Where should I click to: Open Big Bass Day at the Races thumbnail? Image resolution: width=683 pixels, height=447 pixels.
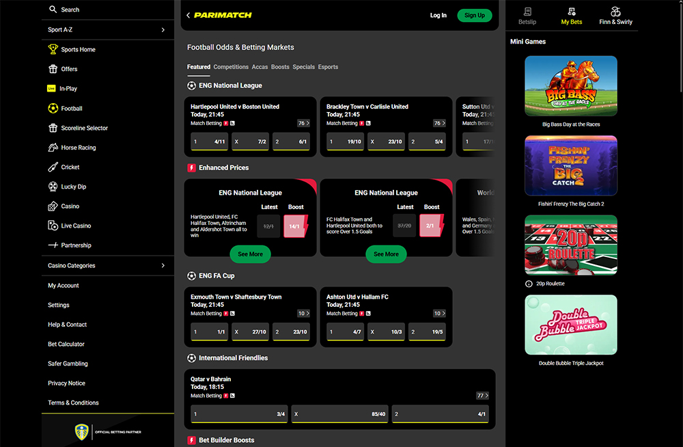point(570,86)
